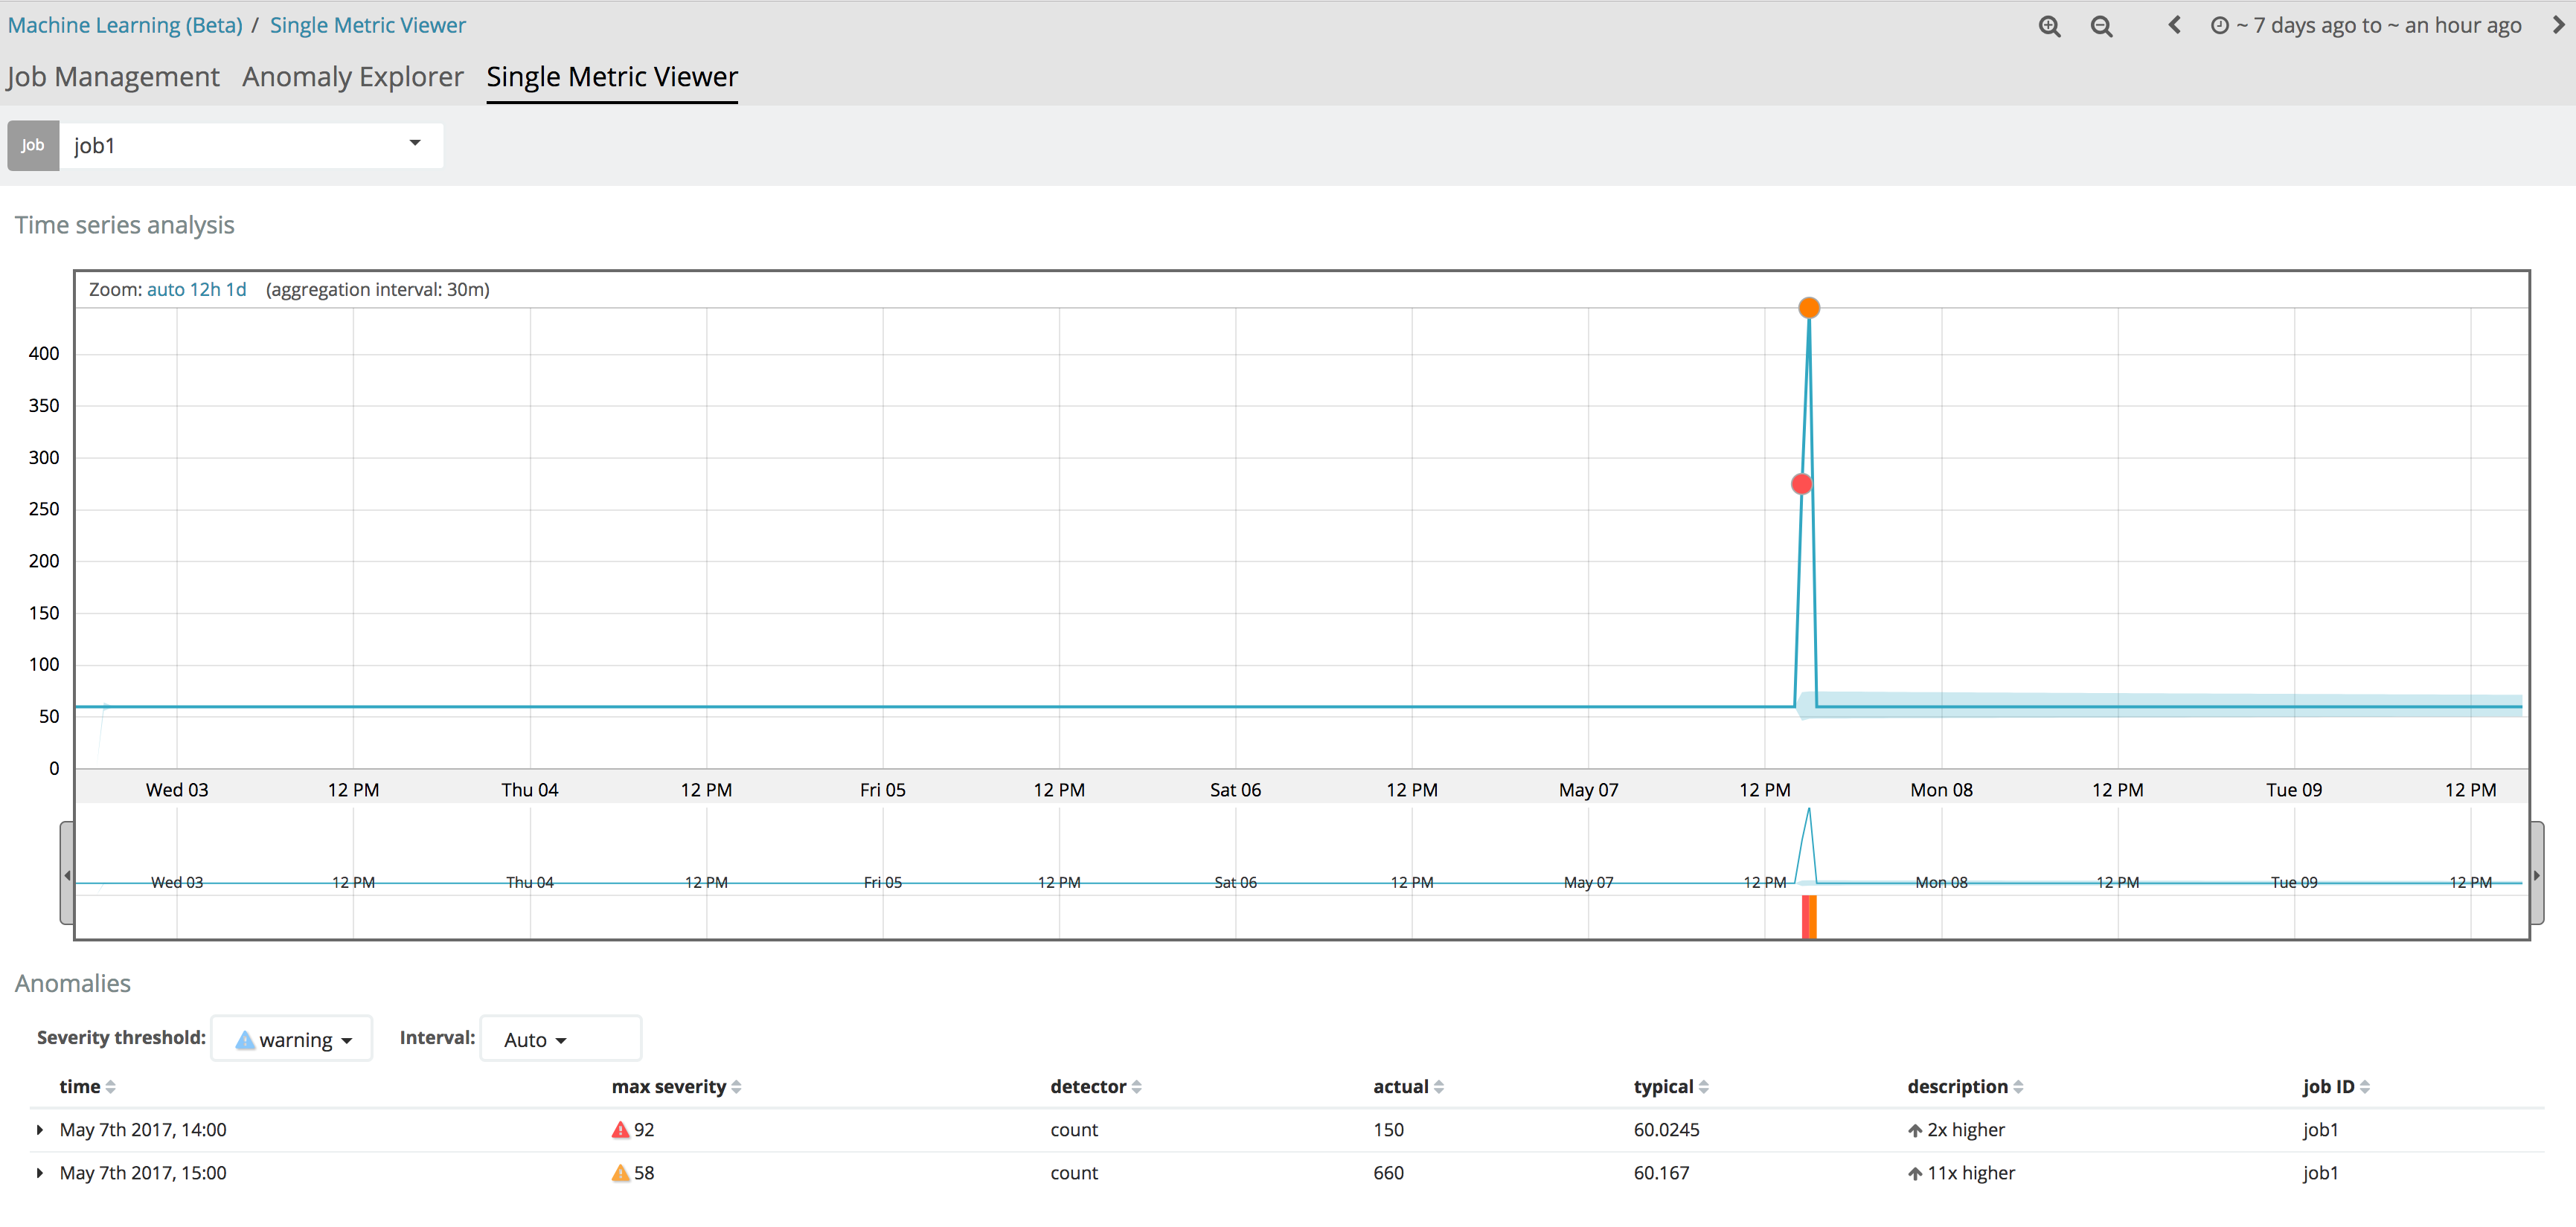Screen dimensions: 2576x1227
Task: Open Machine Learning (Beta) breadcrumb link
Action: (x=125, y=25)
